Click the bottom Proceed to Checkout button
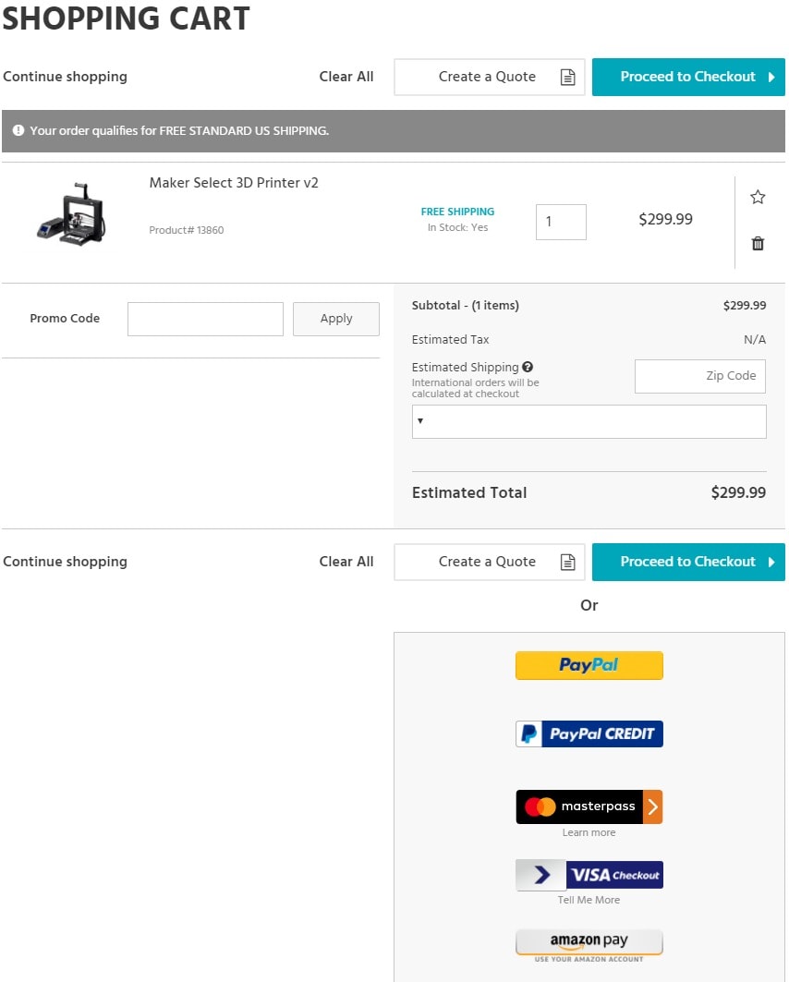This screenshot has width=789, height=982. pos(688,562)
